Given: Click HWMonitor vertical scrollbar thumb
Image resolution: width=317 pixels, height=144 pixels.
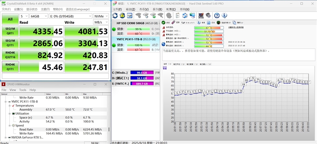Looking at the screenshot, I should tap(109, 129).
